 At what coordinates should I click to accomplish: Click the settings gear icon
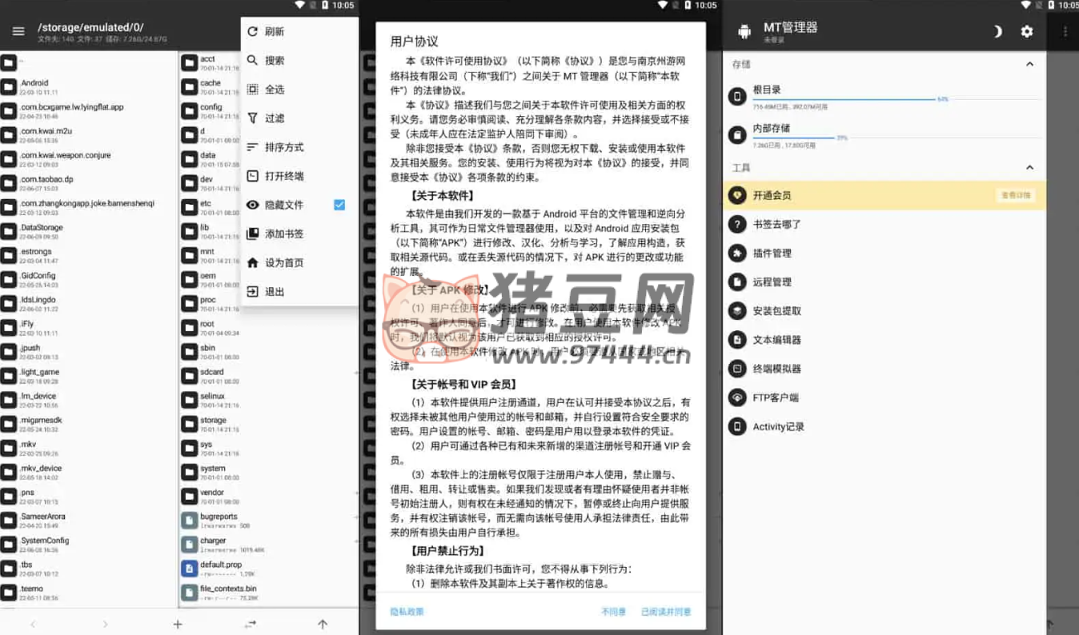coord(1027,31)
